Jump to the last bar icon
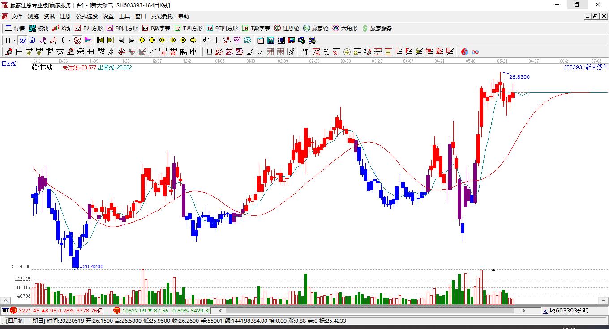This screenshot has height=329, width=609. click(111, 40)
